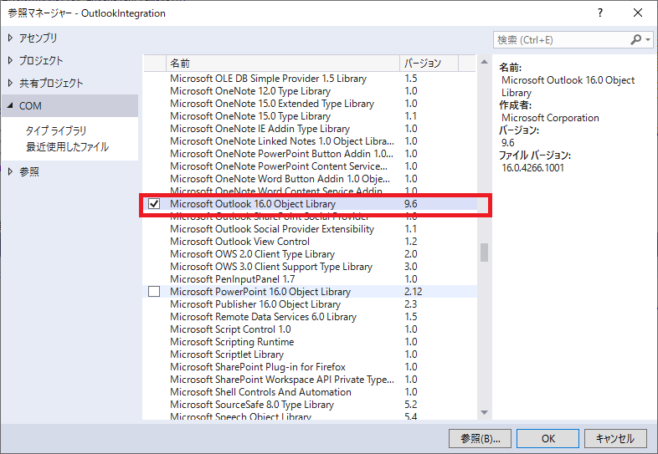This screenshot has width=658, height=454.
Task: Click file version 16.0.4266.1001 in details
Action: 533,168
